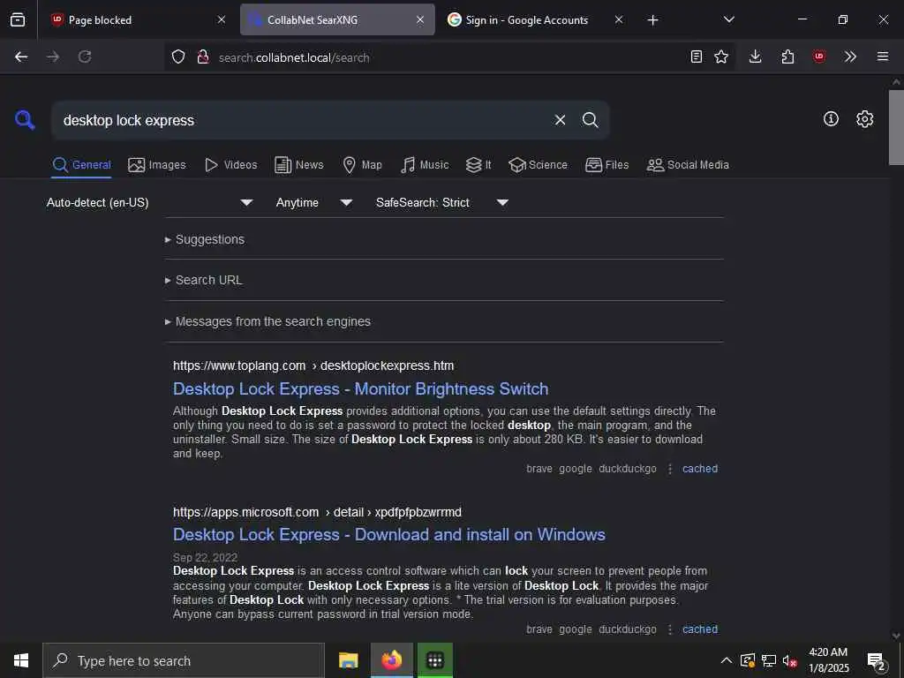
Task: Click the uBlock Origin toolbar icon
Action: [819, 56]
